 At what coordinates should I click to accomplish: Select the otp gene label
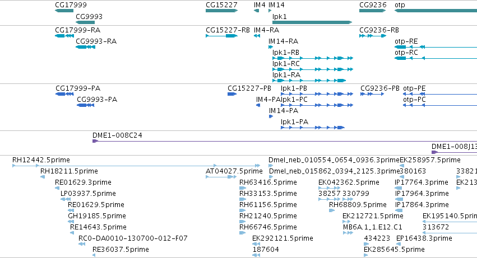point(400,5)
